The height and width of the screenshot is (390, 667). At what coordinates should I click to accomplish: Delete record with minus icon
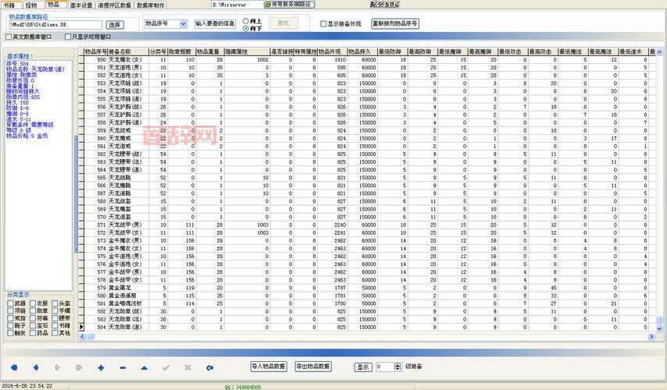pos(123,367)
